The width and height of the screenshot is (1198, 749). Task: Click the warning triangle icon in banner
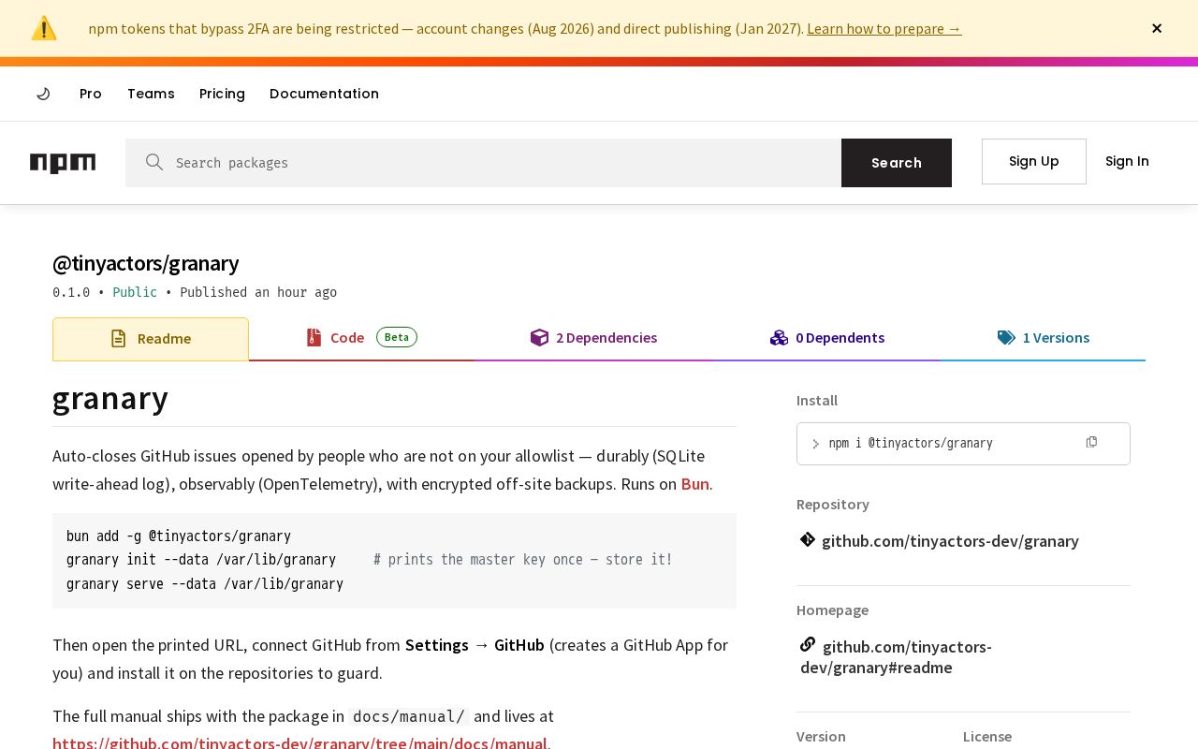(44, 28)
